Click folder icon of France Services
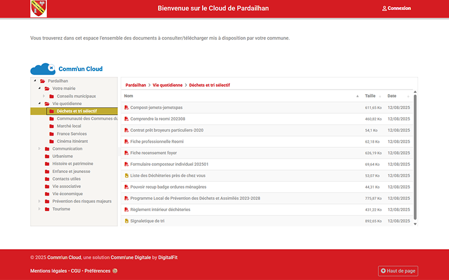Viewport: 449px width, 280px height. (52, 134)
